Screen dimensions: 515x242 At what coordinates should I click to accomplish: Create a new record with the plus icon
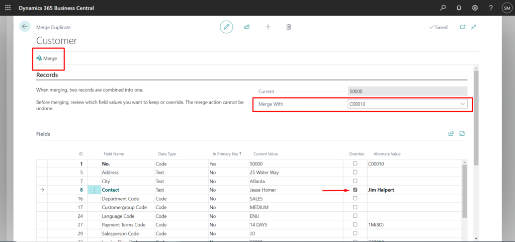pyautogui.click(x=268, y=27)
